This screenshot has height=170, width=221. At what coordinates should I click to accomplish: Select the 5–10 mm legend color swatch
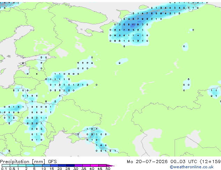click(38, 165)
